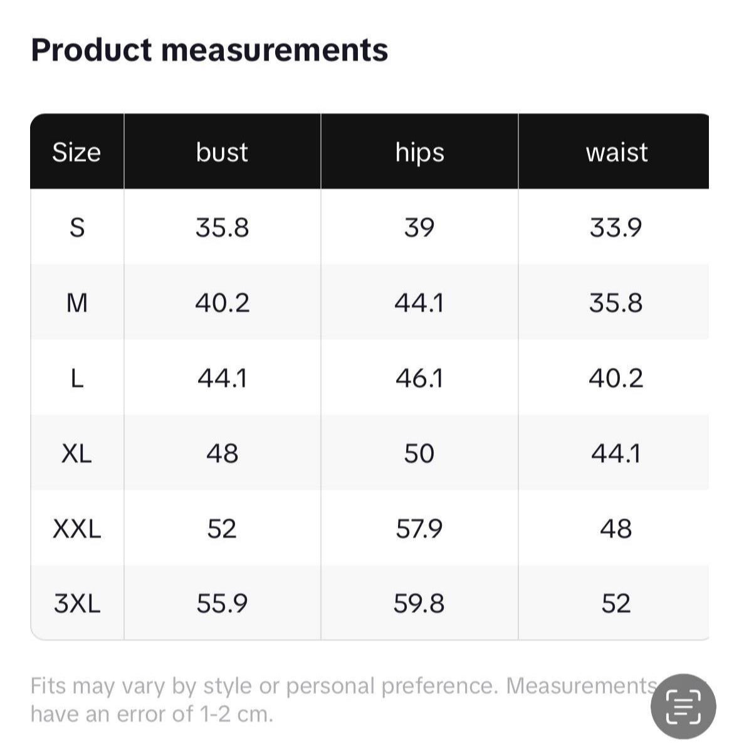Select the M size row label

click(x=76, y=303)
